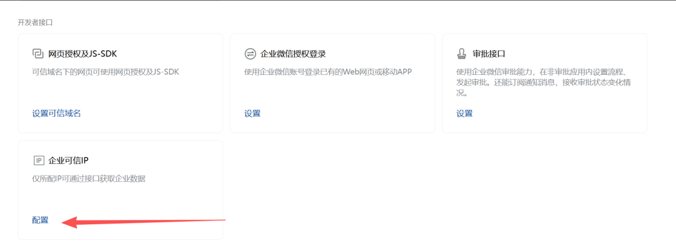Click description 可信域名下的网页可使用网页授权及JS-SDK

pyautogui.click(x=106, y=72)
